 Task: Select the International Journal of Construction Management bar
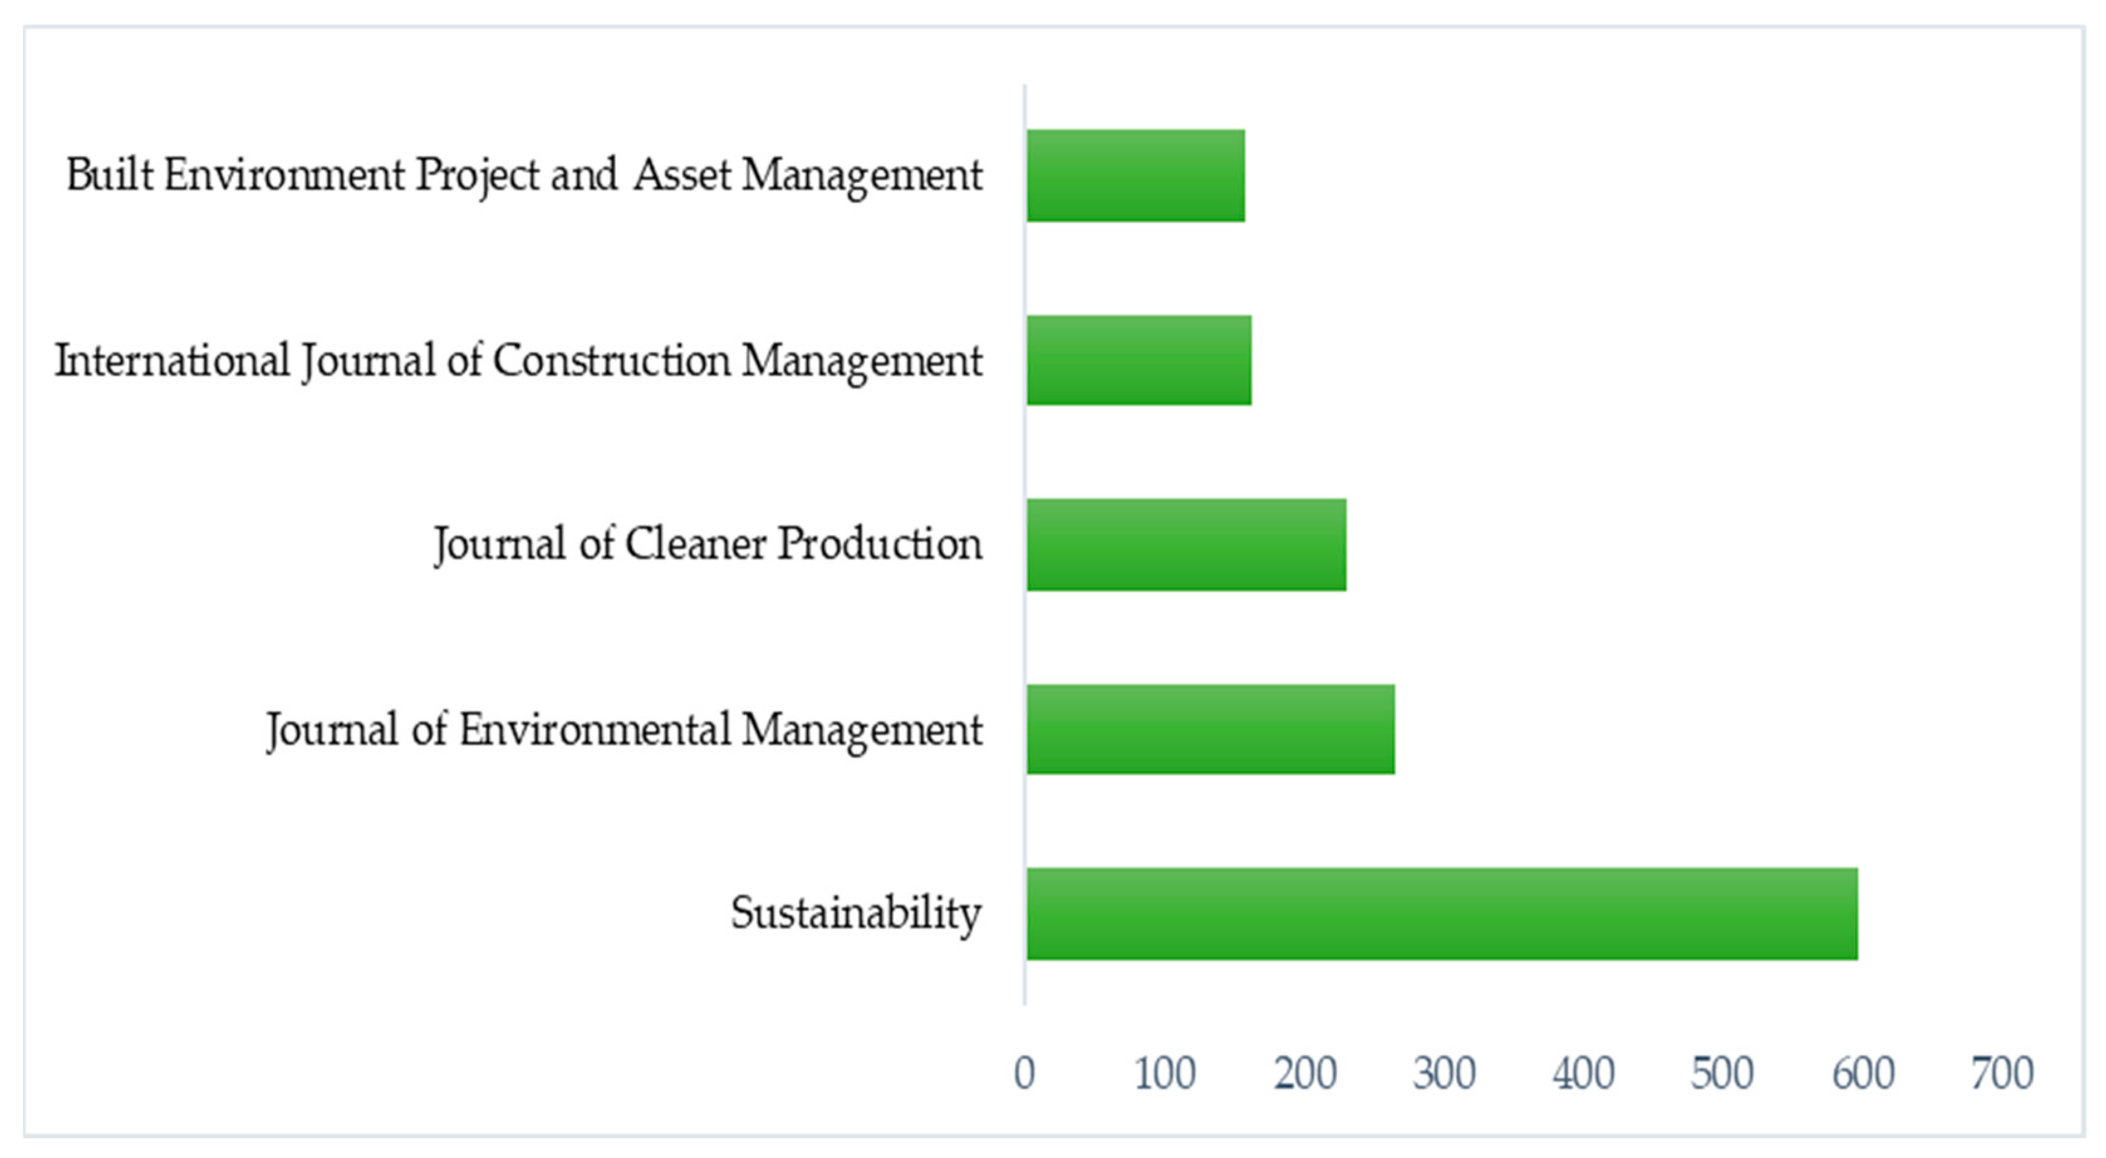(1139, 360)
